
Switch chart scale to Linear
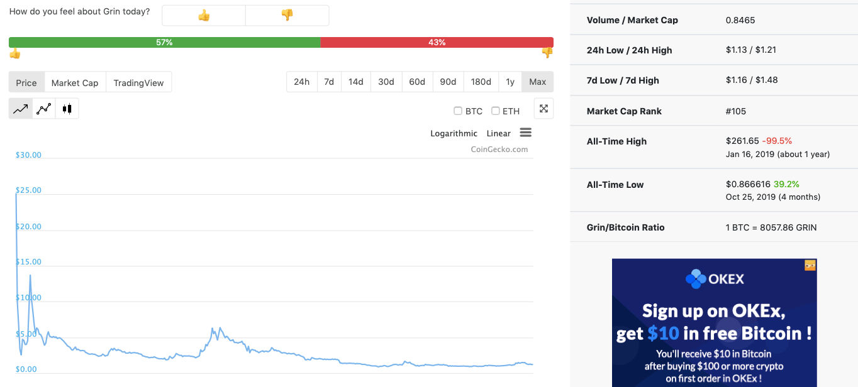498,133
